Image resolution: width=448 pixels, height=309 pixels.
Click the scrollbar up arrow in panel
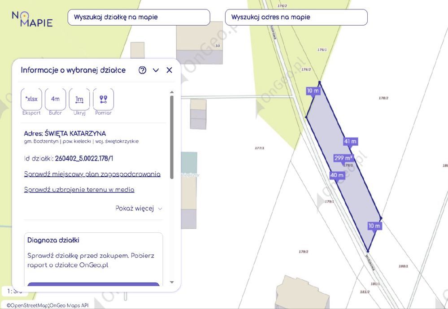172,92
